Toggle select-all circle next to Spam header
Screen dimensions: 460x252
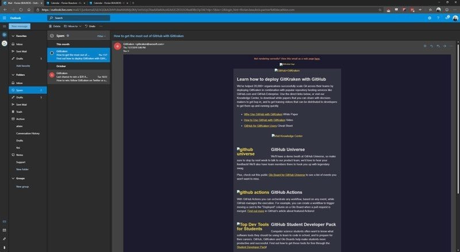52,36
